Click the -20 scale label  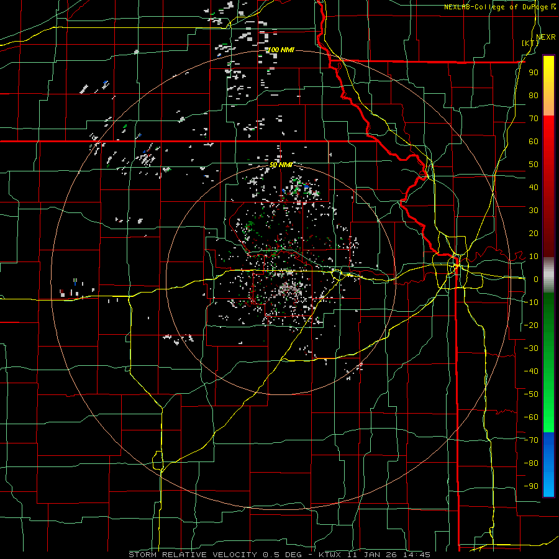click(x=531, y=325)
